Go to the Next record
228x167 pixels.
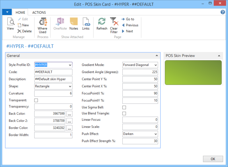[127, 31]
